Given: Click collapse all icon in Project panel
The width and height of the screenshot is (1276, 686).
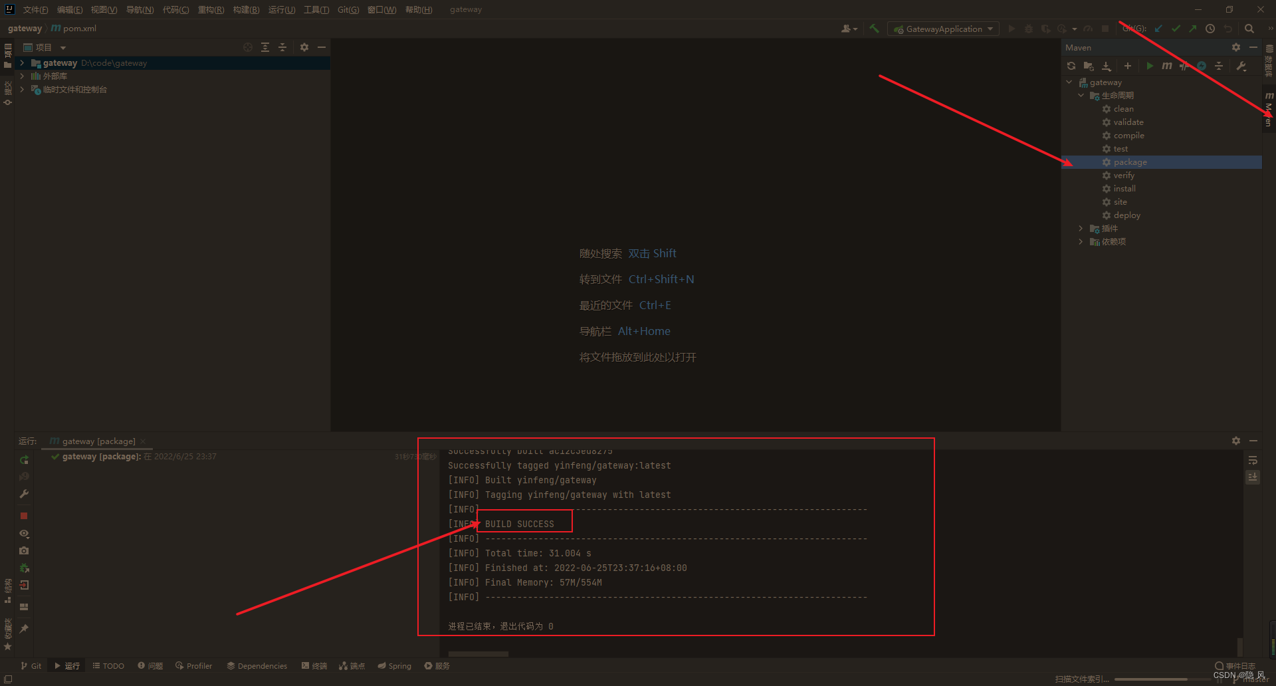Looking at the screenshot, I should click(x=282, y=47).
